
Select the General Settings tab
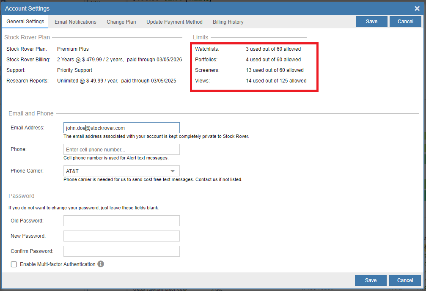(x=25, y=22)
